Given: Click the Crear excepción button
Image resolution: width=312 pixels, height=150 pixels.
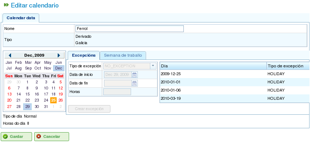Looking at the screenshot, I should pyautogui.click(x=89, y=109).
